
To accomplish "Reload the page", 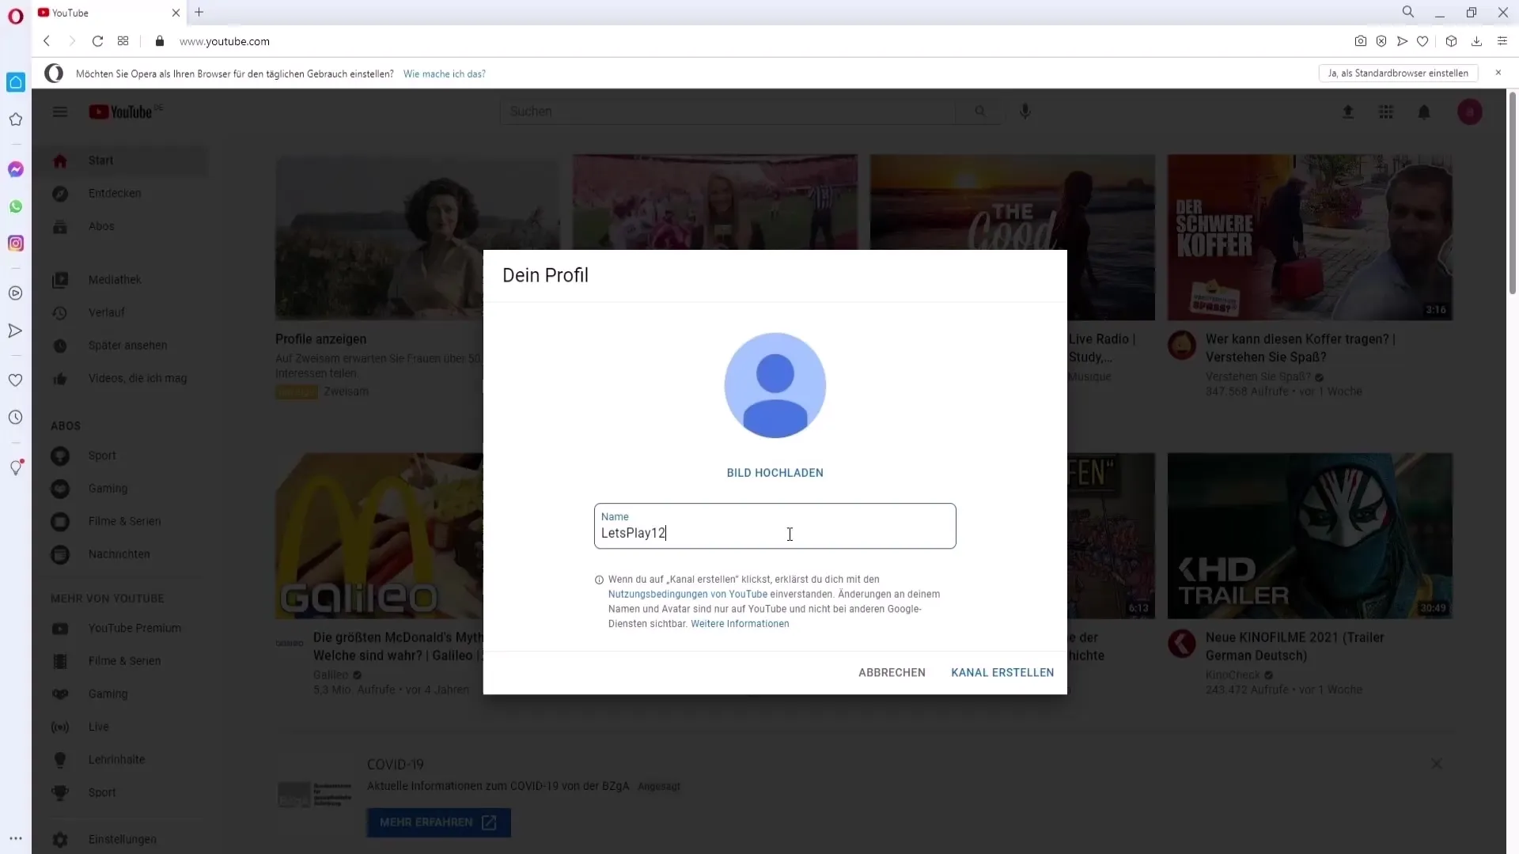I will (97, 41).
